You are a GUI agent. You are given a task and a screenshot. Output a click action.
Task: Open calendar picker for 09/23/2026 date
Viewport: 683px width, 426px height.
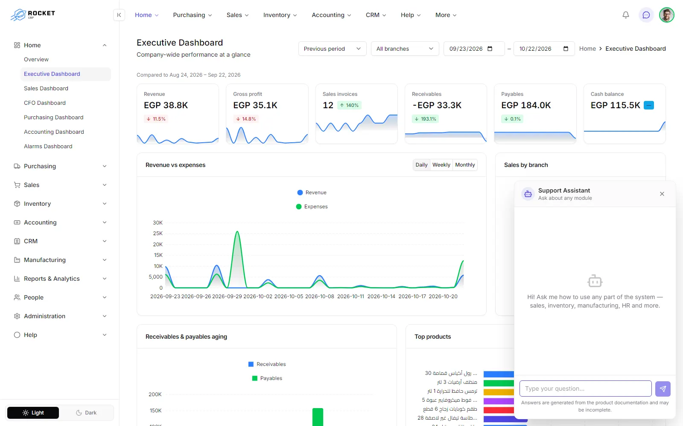[x=490, y=49]
